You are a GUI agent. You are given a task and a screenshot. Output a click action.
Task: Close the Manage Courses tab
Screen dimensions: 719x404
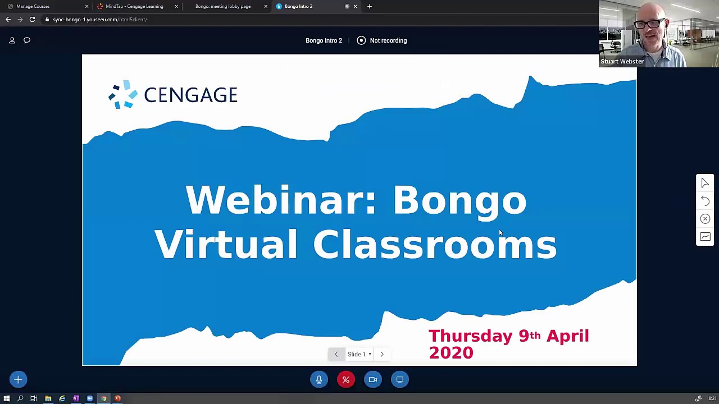coord(87,6)
